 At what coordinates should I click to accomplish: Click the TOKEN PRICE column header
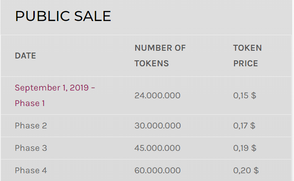tap(247, 56)
